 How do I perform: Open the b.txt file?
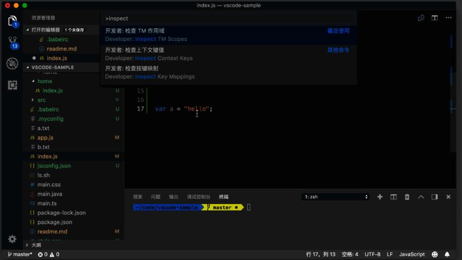(x=43, y=147)
